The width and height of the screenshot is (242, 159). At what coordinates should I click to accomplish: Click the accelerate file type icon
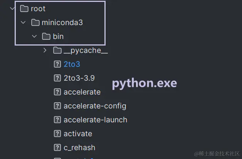[x=57, y=92]
